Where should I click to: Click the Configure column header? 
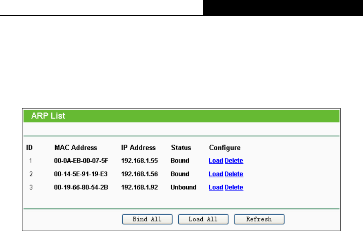(x=225, y=148)
